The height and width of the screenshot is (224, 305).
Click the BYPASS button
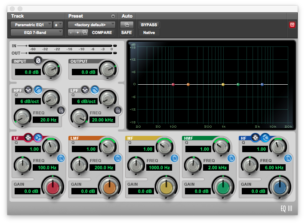click(x=149, y=25)
